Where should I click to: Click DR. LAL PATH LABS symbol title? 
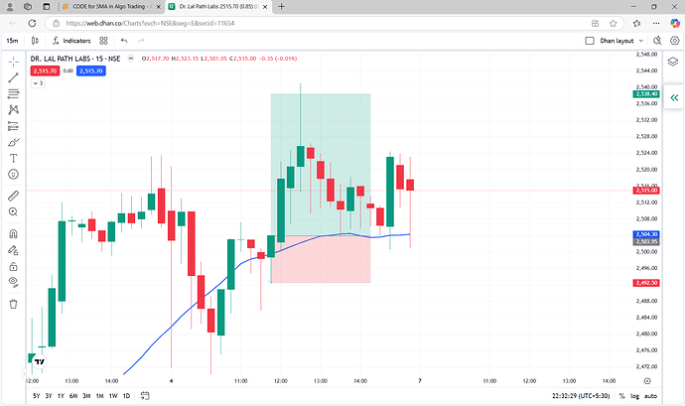click(75, 59)
